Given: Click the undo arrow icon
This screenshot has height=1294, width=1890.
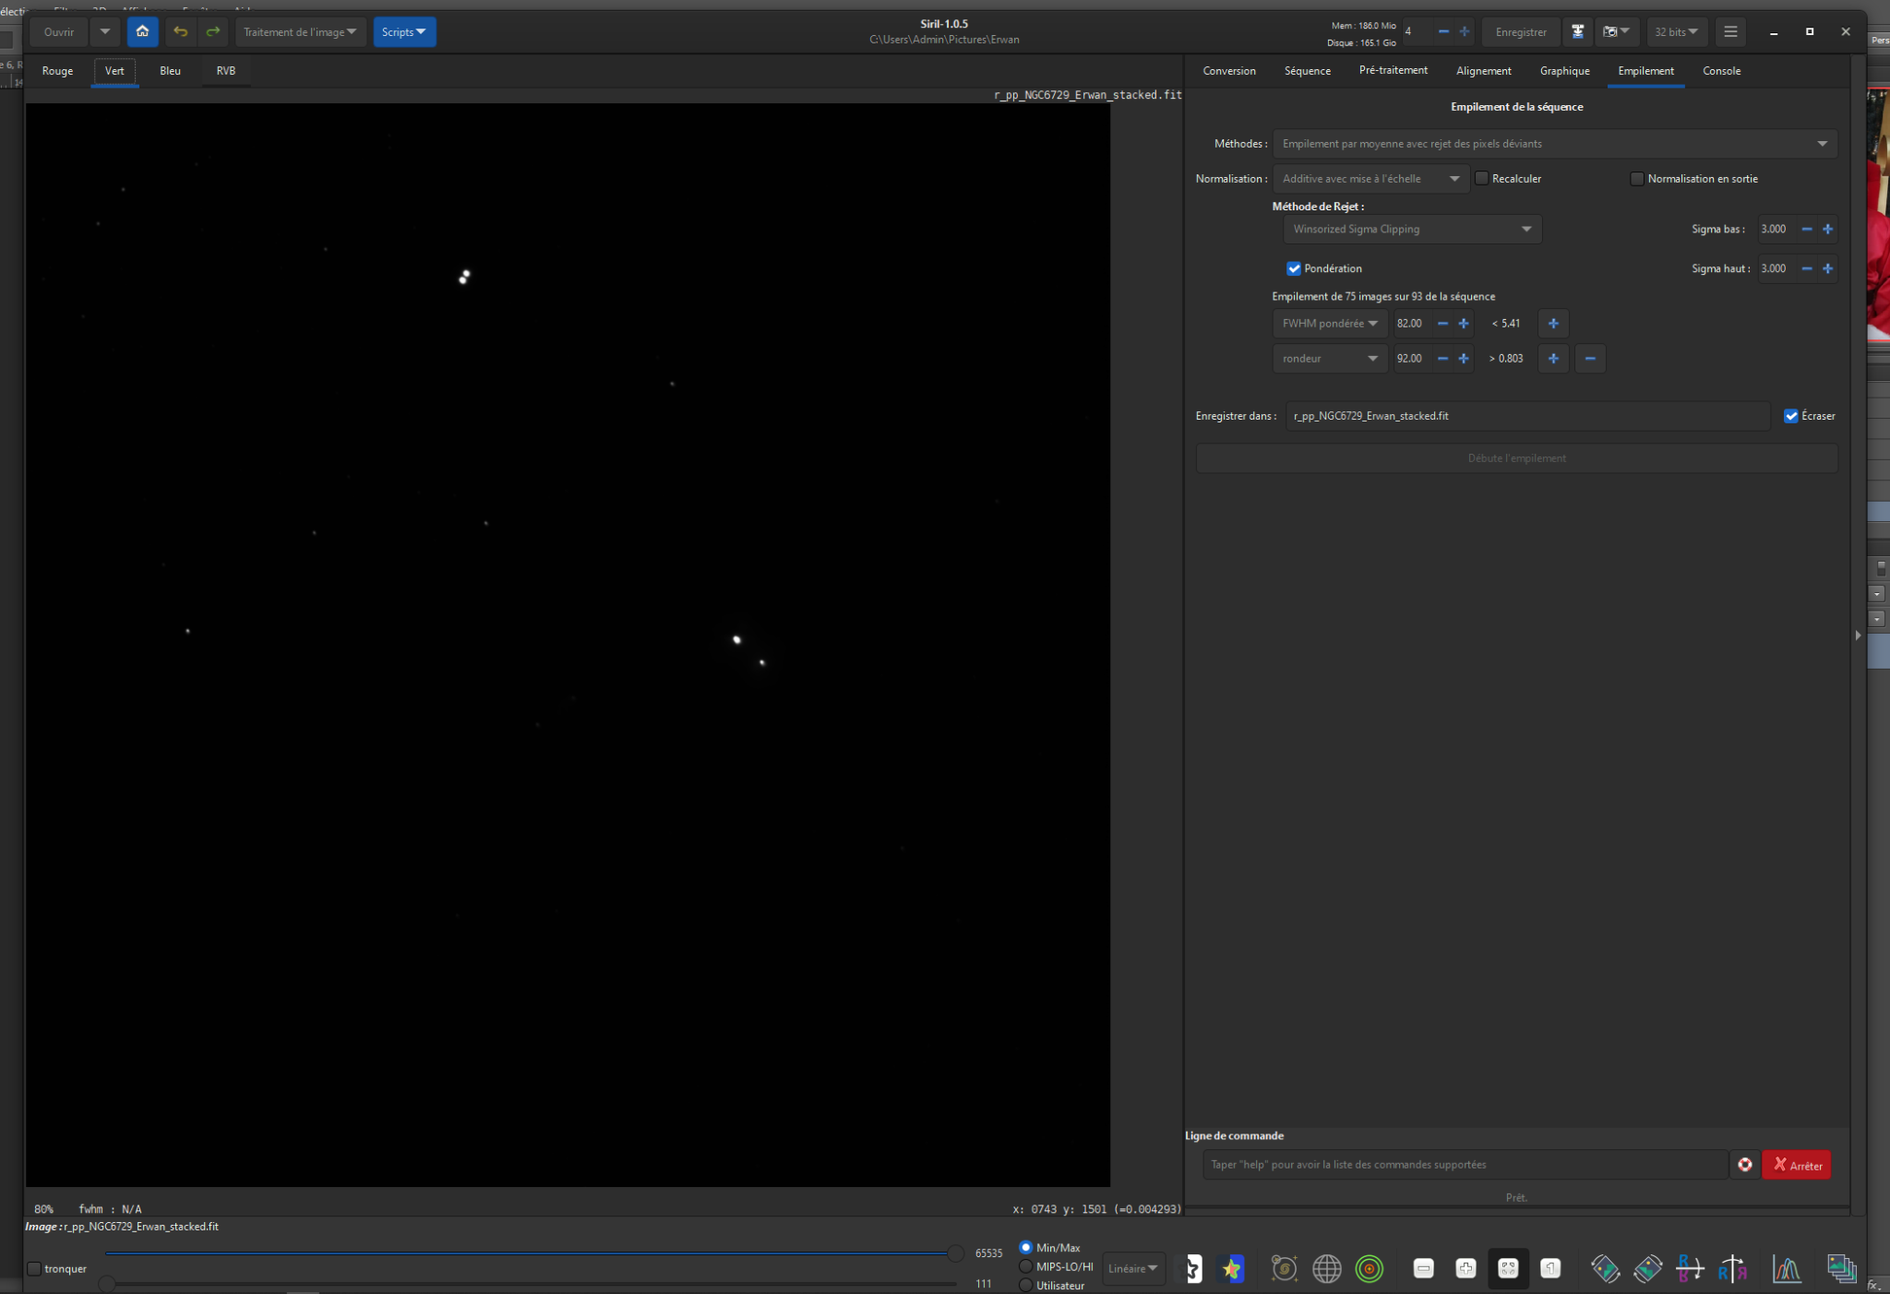Looking at the screenshot, I should [180, 31].
